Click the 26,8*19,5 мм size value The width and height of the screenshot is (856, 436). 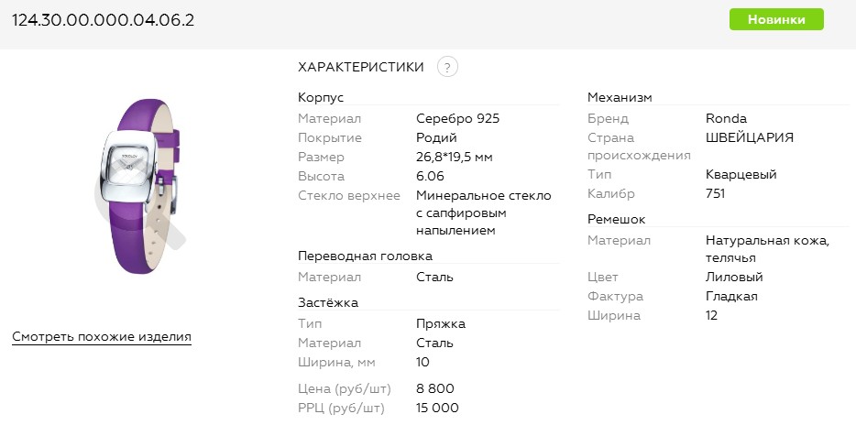point(455,157)
